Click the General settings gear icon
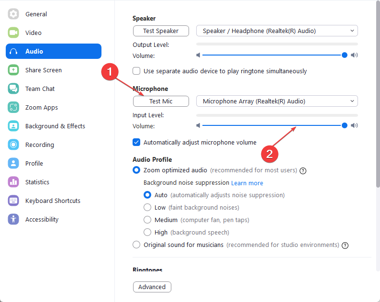380x302 pixels. [13, 14]
